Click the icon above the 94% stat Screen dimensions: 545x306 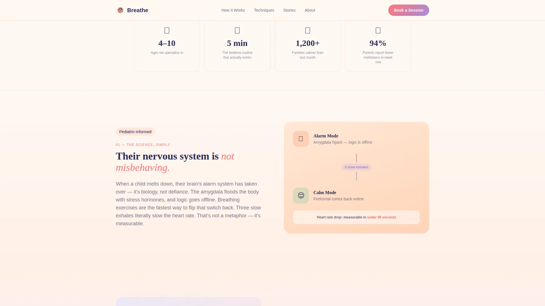(x=378, y=30)
